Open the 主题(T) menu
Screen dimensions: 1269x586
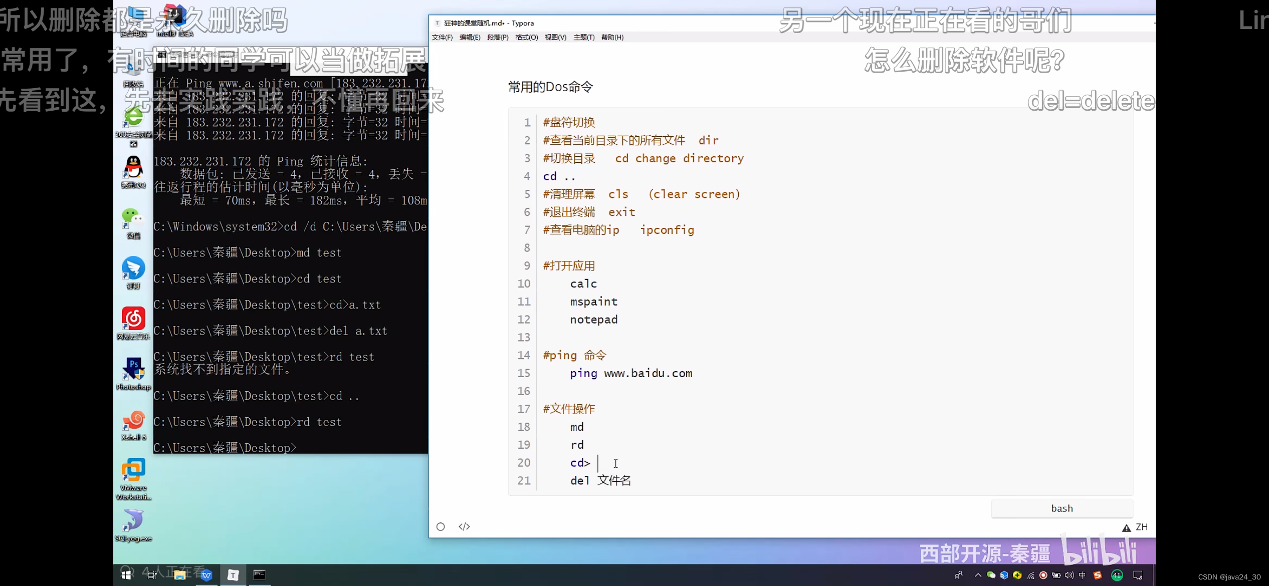tap(583, 38)
